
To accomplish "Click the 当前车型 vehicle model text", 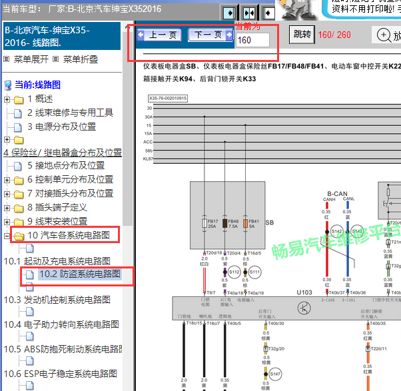I will point(82,9).
